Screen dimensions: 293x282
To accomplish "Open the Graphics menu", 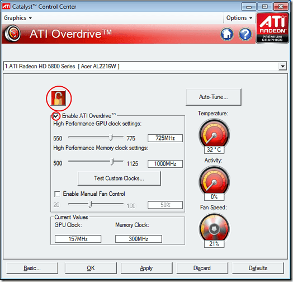I will click(x=18, y=18).
